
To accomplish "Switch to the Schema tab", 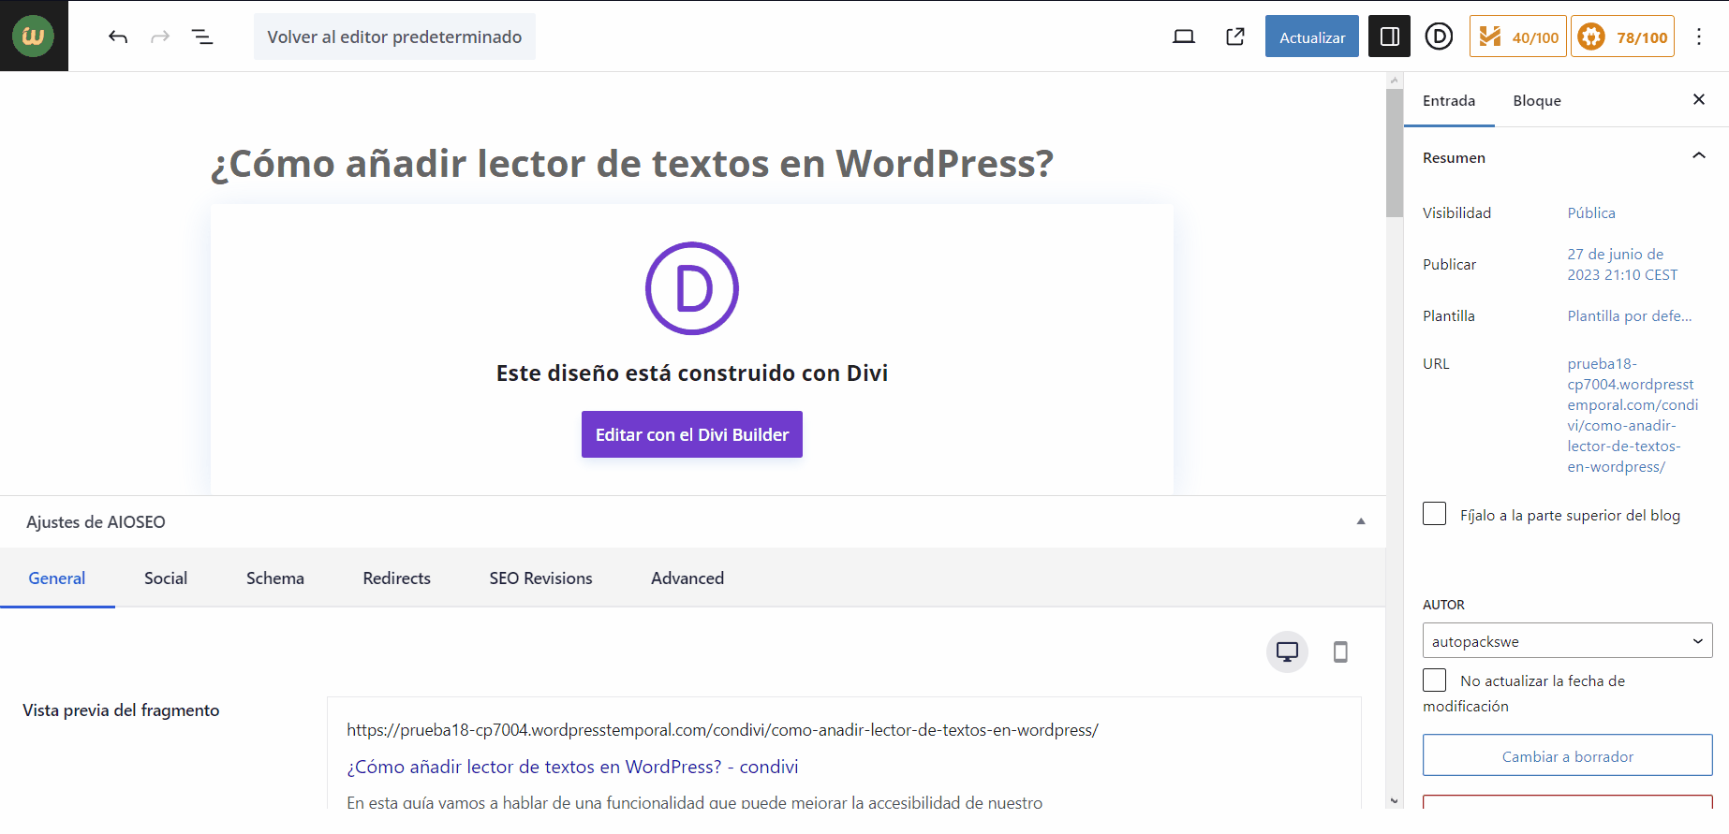I will 274,578.
